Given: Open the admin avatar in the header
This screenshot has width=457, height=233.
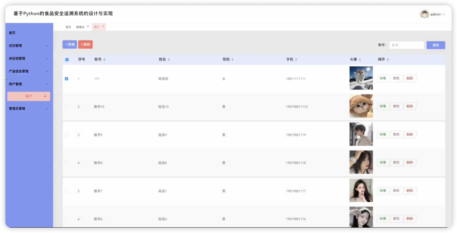Looking at the screenshot, I should (x=424, y=14).
